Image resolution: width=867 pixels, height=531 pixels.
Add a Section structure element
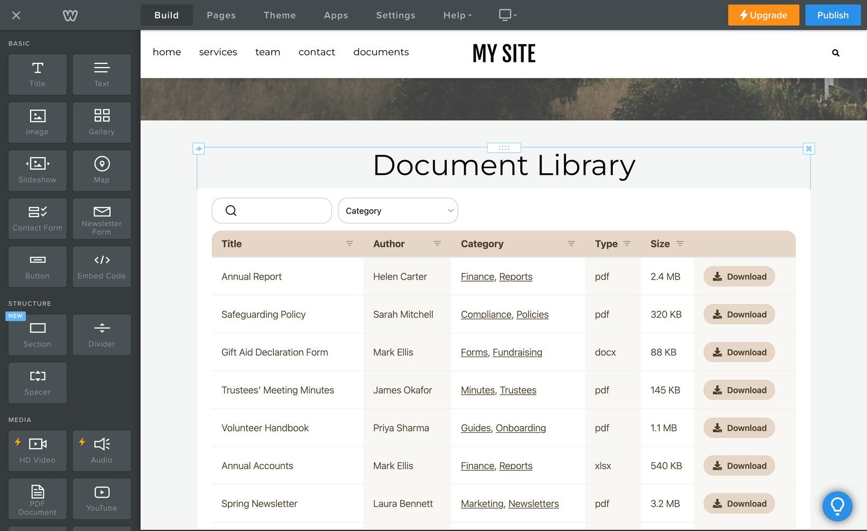pos(38,335)
